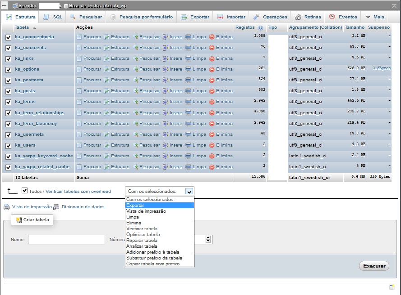
Task: Select Substituir prefixo da tabela option
Action: (x=160, y=258)
